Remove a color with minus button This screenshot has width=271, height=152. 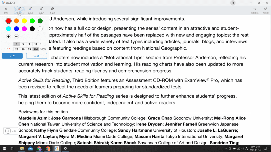[x=16, y=37]
